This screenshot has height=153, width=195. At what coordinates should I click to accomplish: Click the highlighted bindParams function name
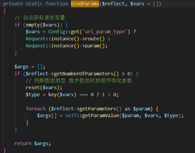(x=85, y=4)
